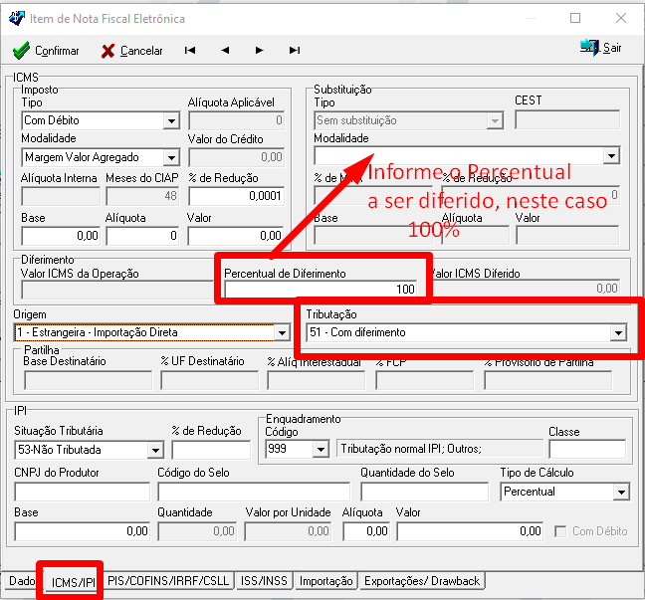
Task: Toggle the Com Débito checkbox
Action: 561,531
